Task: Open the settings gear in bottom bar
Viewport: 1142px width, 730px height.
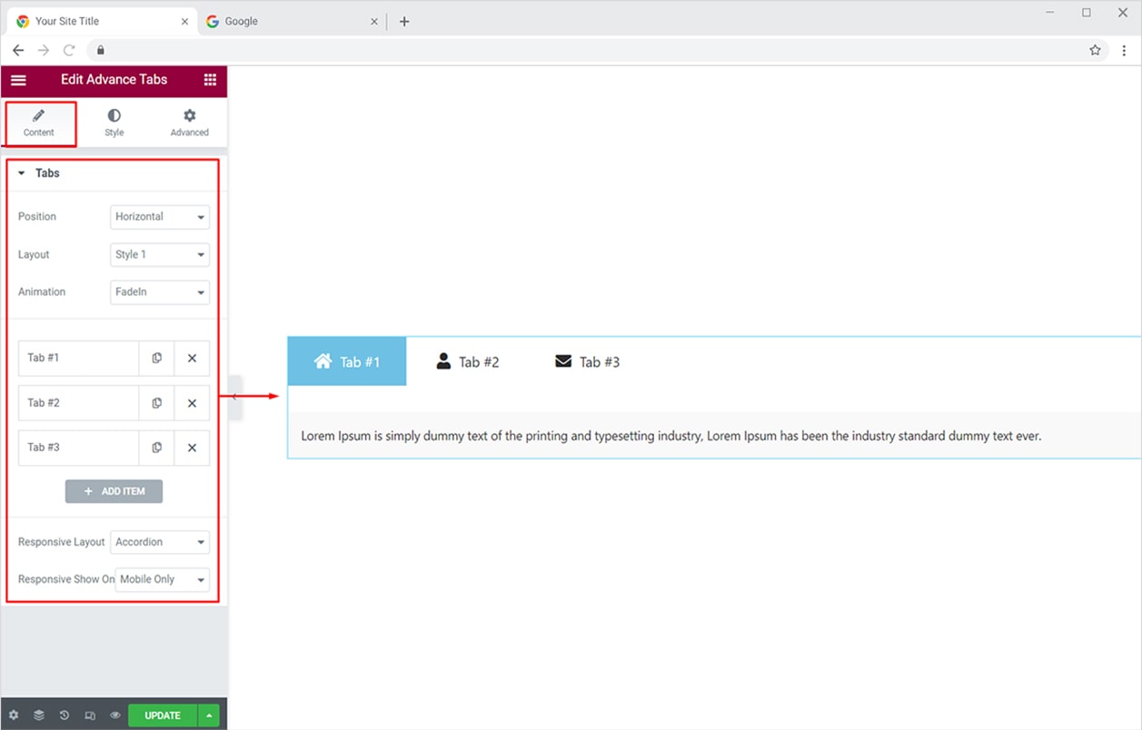Action: pos(14,715)
